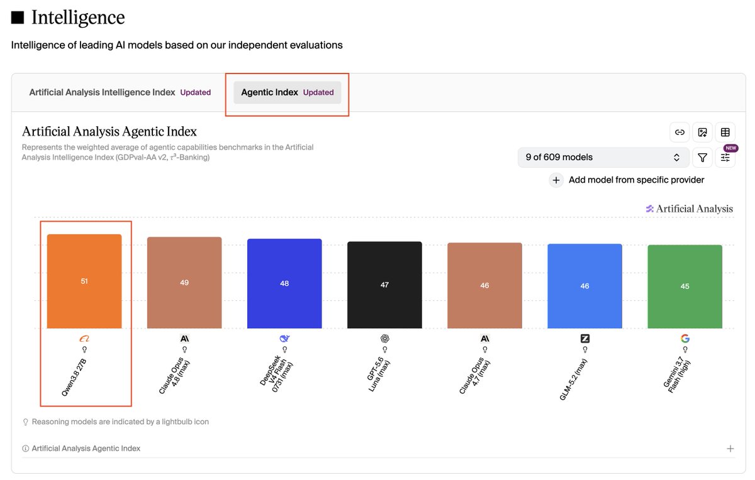Click the orange Qwen3.8 27B bar
The image size is (755, 480).
click(84, 281)
